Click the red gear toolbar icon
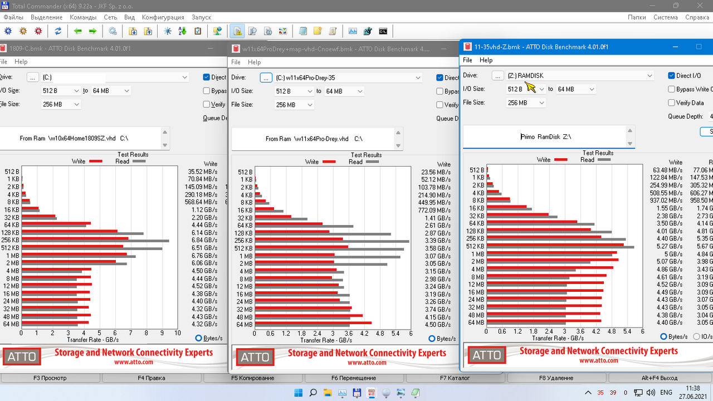The height and width of the screenshot is (401, 713). [38, 31]
